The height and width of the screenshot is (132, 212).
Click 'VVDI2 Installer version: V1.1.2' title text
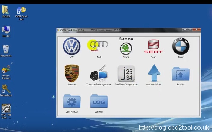[x=106, y=30]
